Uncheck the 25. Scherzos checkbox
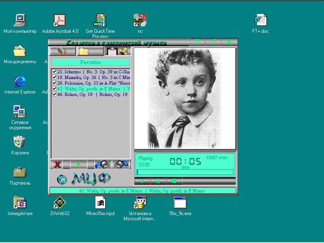Screen dimensions: 324x243 [x=54, y=72]
